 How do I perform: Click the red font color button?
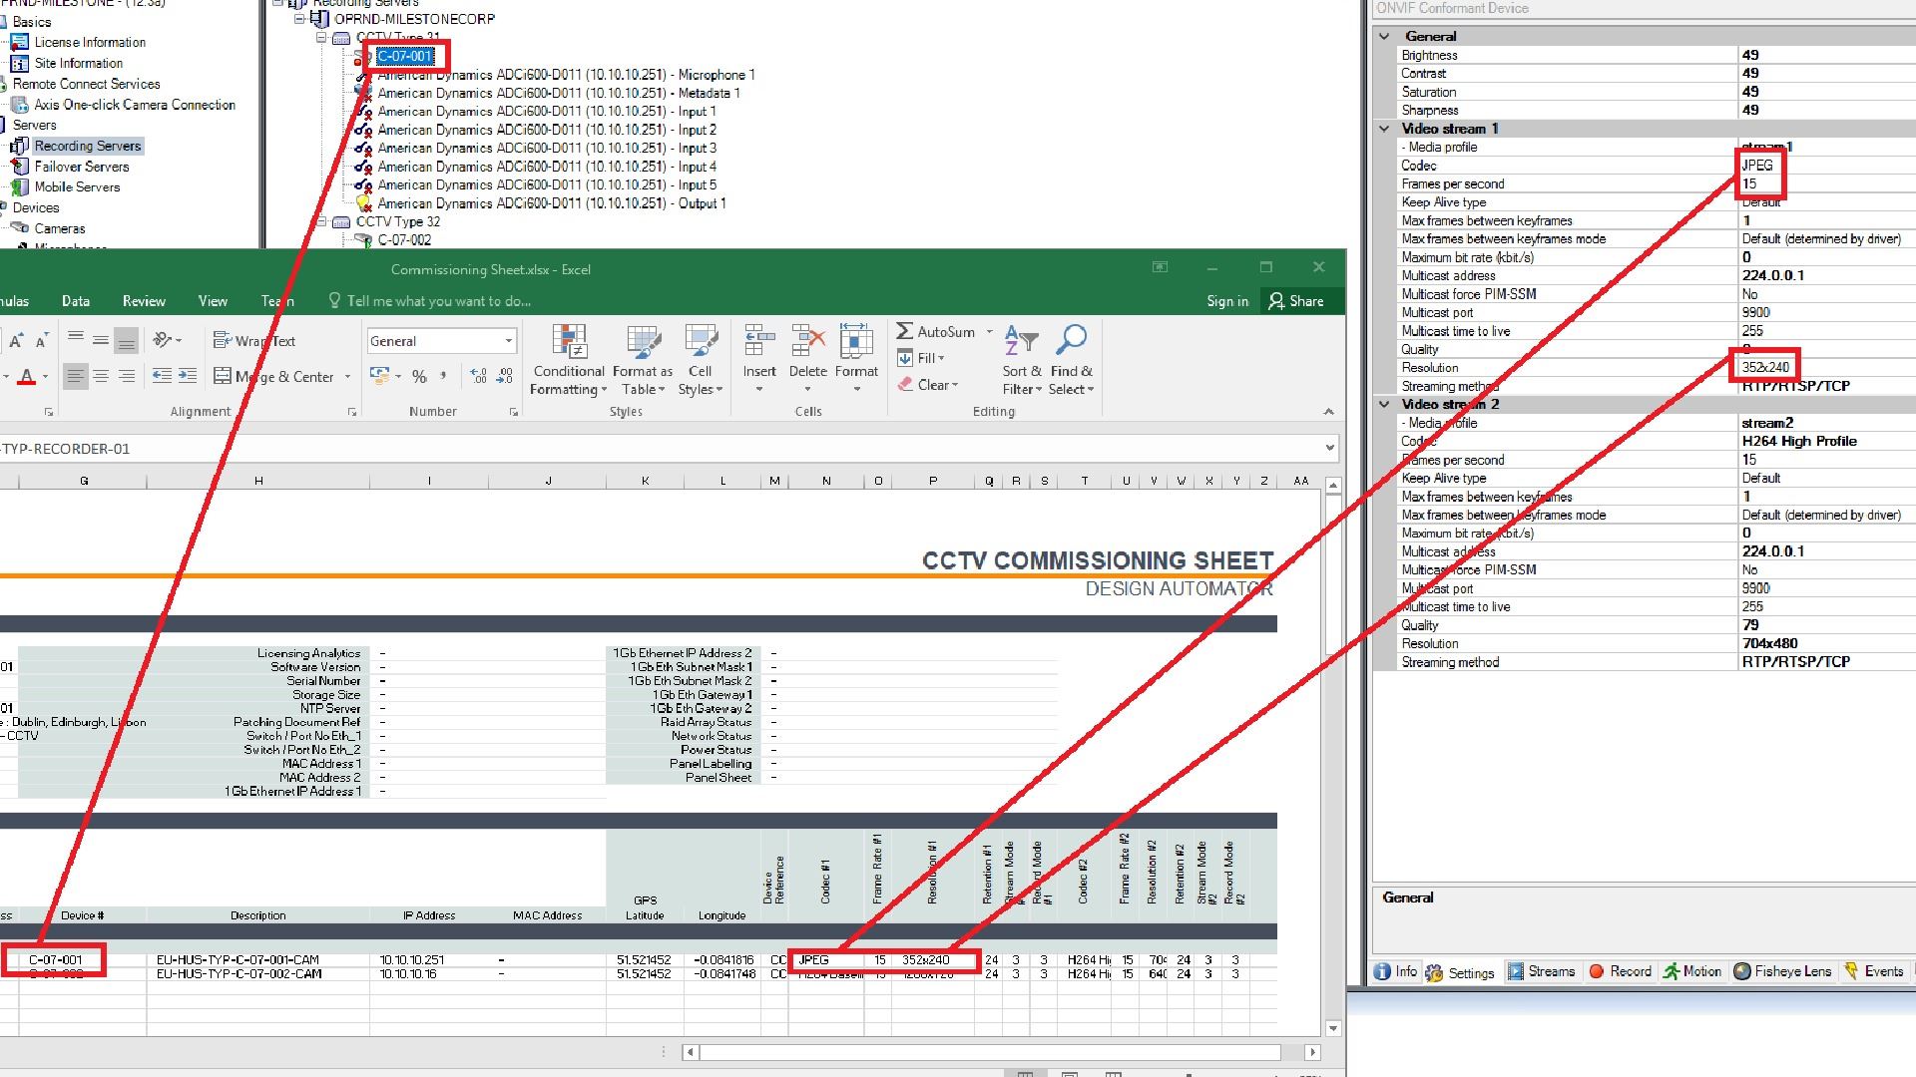[27, 377]
